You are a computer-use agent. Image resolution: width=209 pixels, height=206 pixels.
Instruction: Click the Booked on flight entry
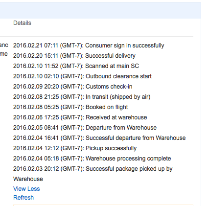(70, 107)
